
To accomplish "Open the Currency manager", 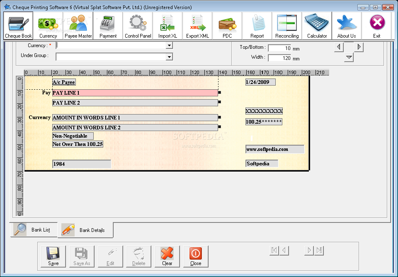I will click(x=48, y=25).
